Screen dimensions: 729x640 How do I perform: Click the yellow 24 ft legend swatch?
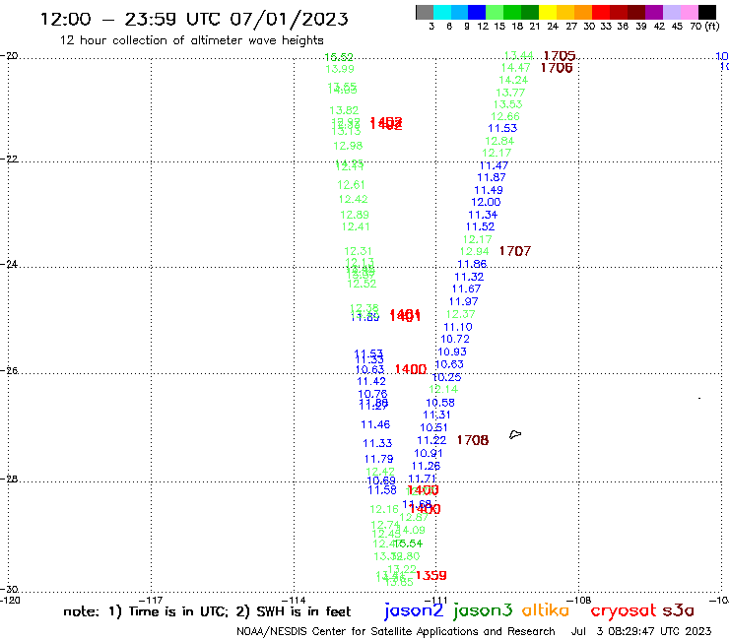pos(548,12)
